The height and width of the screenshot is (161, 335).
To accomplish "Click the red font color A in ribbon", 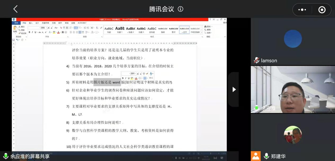I will pyautogui.click(x=59, y=32).
